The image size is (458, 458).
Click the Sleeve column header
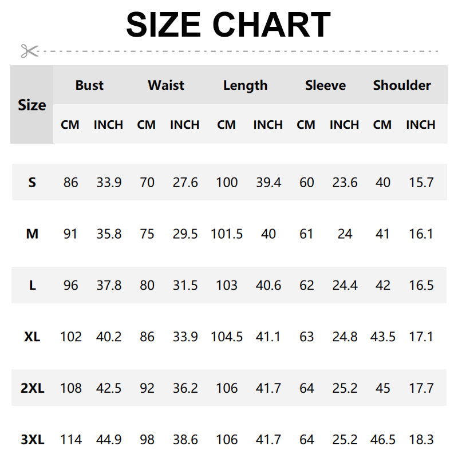coord(325,85)
